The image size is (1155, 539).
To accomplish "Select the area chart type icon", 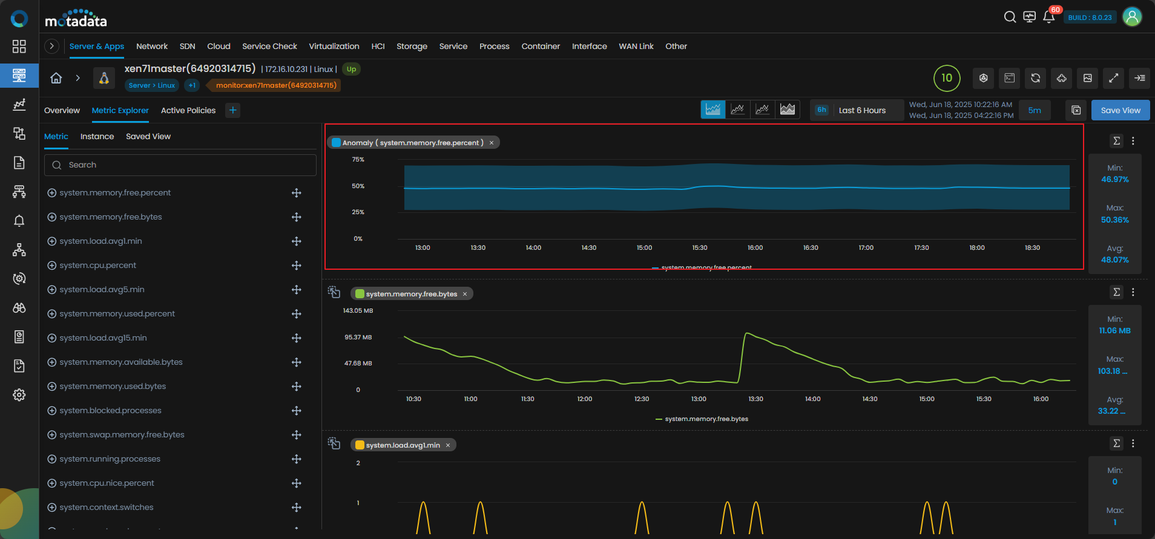I will pos(787,109).
